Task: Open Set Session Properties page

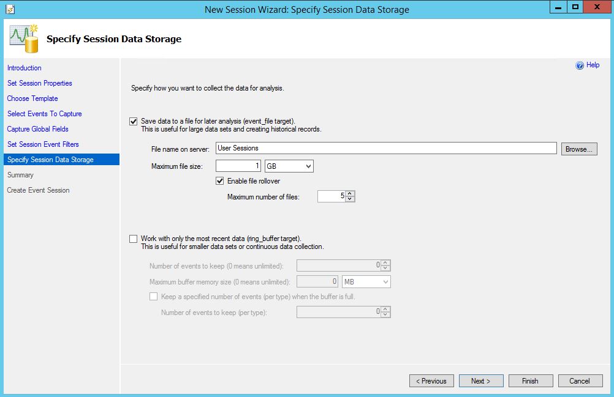Action: coord(40,83)
